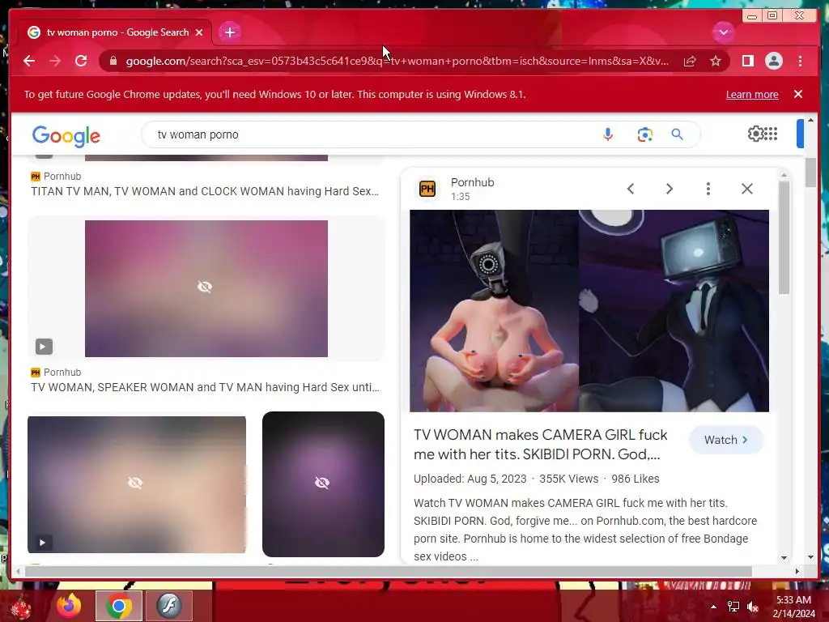Click the Google logo
The height and width of the screenshot is (622, 829).
pyautogui.click(x=66, y=136)
